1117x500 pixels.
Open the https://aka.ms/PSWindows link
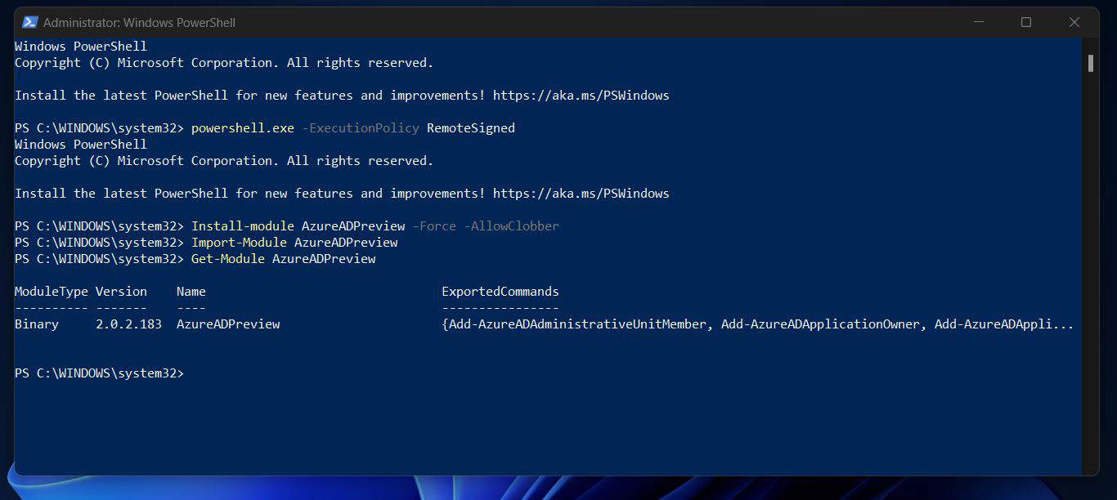(581, 95)
